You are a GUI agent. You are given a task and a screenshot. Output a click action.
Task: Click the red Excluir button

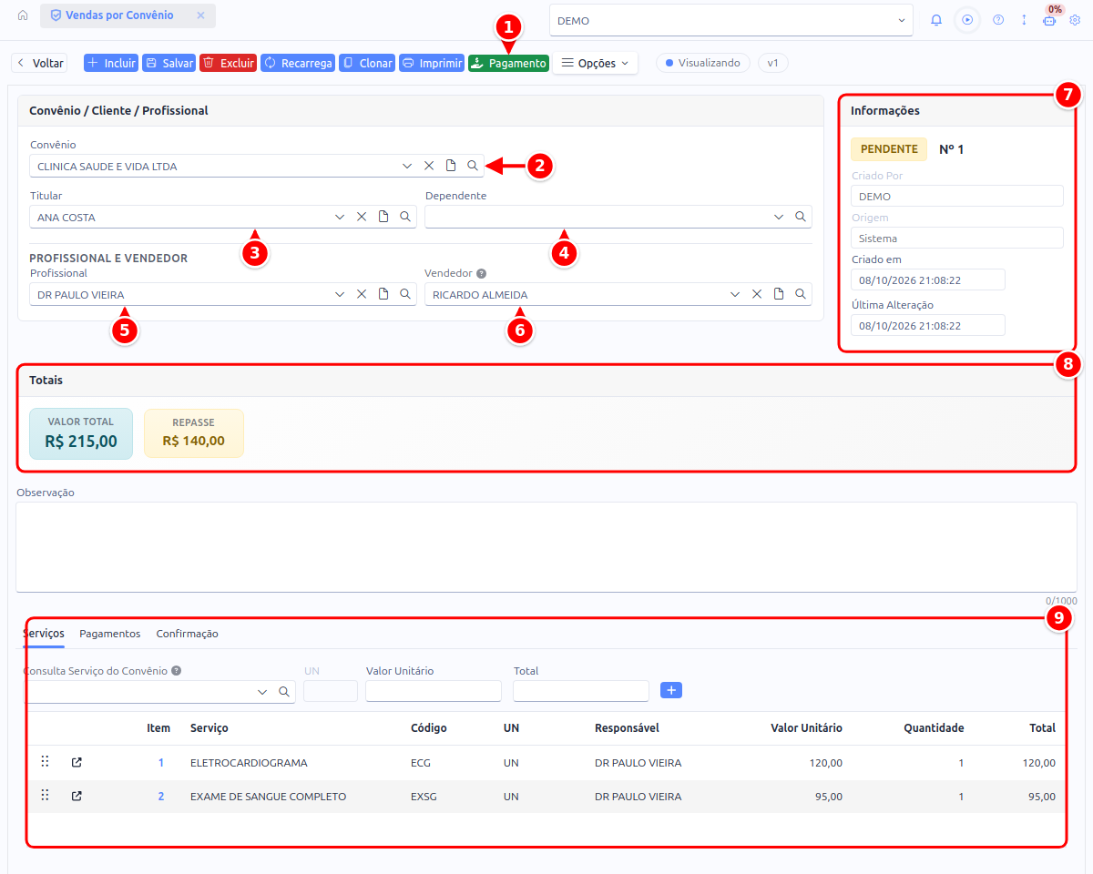(x=228, y=64)
